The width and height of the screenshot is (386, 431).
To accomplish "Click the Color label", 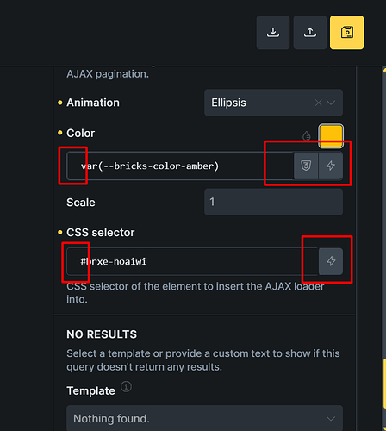I will 80,133.
